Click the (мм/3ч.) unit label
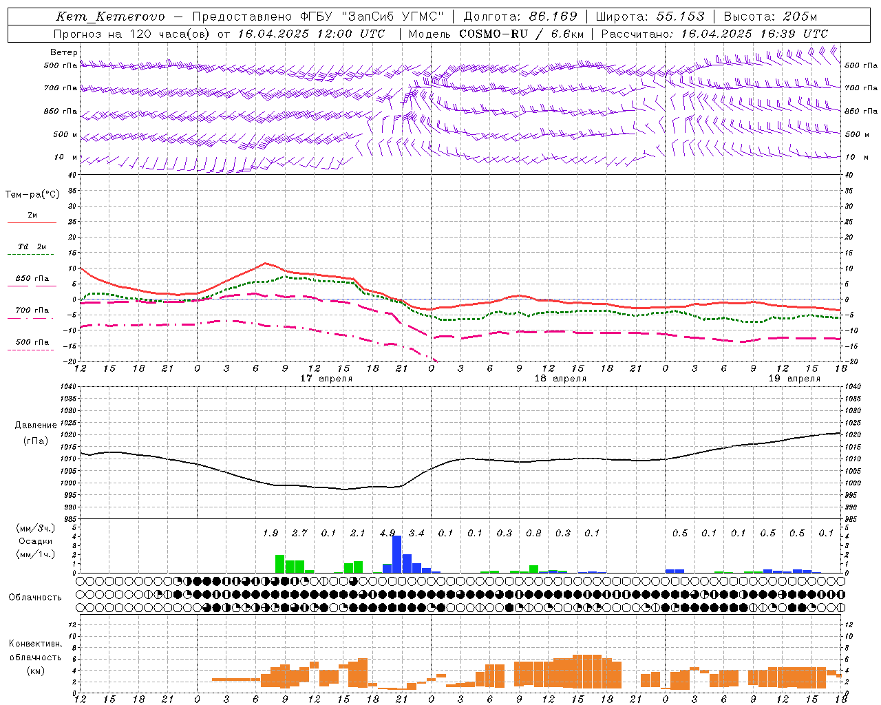881x705 pixels. pos(36,529)
